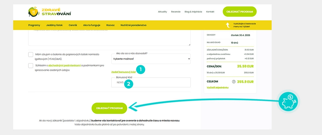This screenshot has height=135, width=322.
Task: Click the piggy bank savings icon
Action: (288, 101)
